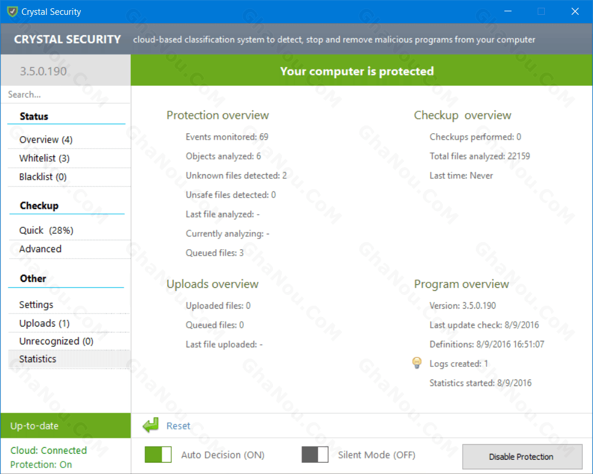Click Version: 3.5.0.190 in Program overview
Screen dimensions: 593x474
463,306
